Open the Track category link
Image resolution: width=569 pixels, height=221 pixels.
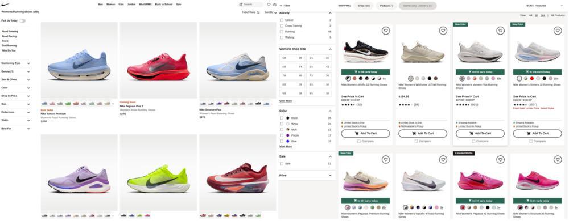pos(5,41)
